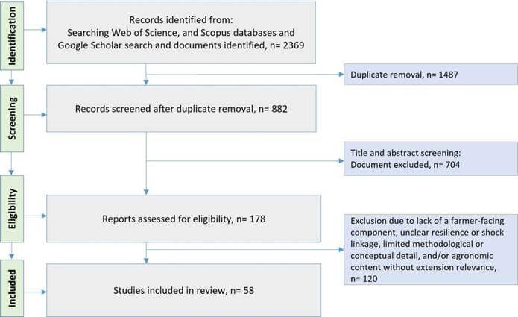
Task: Click arrowhead from Identification to records box
Action: coord(44,30)
